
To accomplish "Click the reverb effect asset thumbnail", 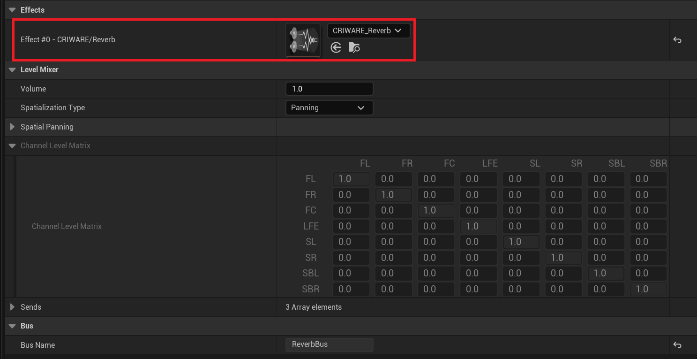I will coord(303,40).
